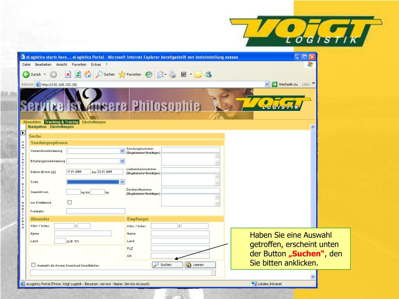
Task: Click the browser forward arrow icon
Action: pos(53,74)
